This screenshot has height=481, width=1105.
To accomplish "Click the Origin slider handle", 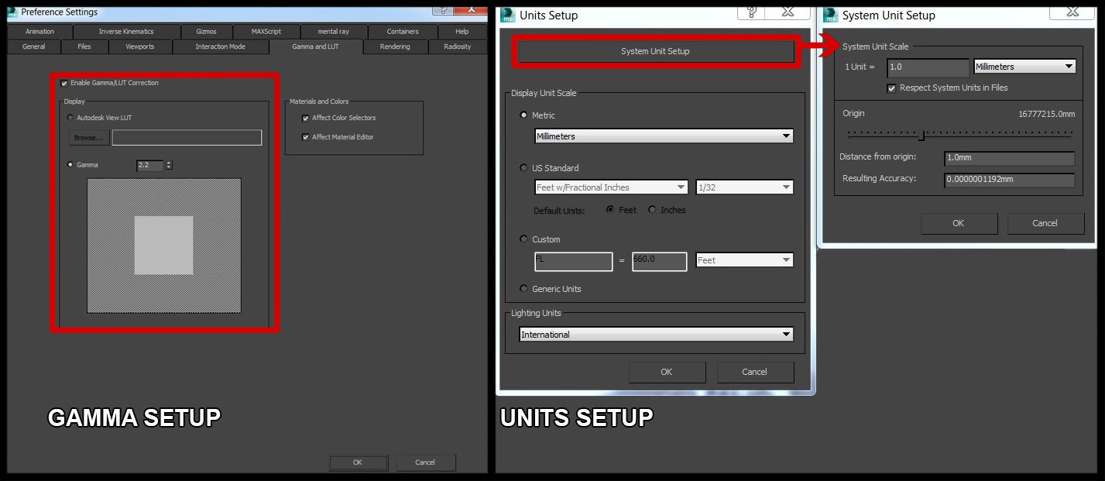I will 921,136.
